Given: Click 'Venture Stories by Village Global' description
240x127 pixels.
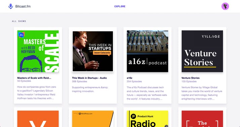Looking at the screenshot, I should (202, 93).
